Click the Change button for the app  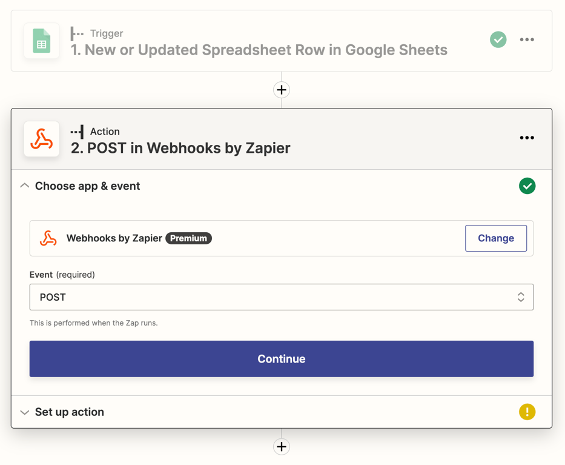click(496, 238)
